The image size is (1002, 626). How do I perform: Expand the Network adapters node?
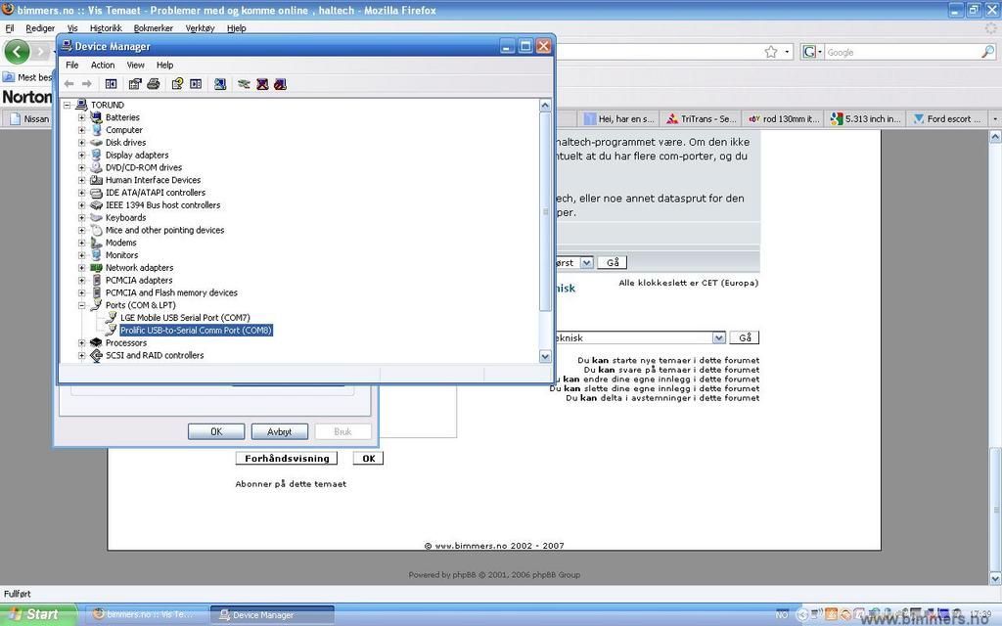click(x=82, y=268)
